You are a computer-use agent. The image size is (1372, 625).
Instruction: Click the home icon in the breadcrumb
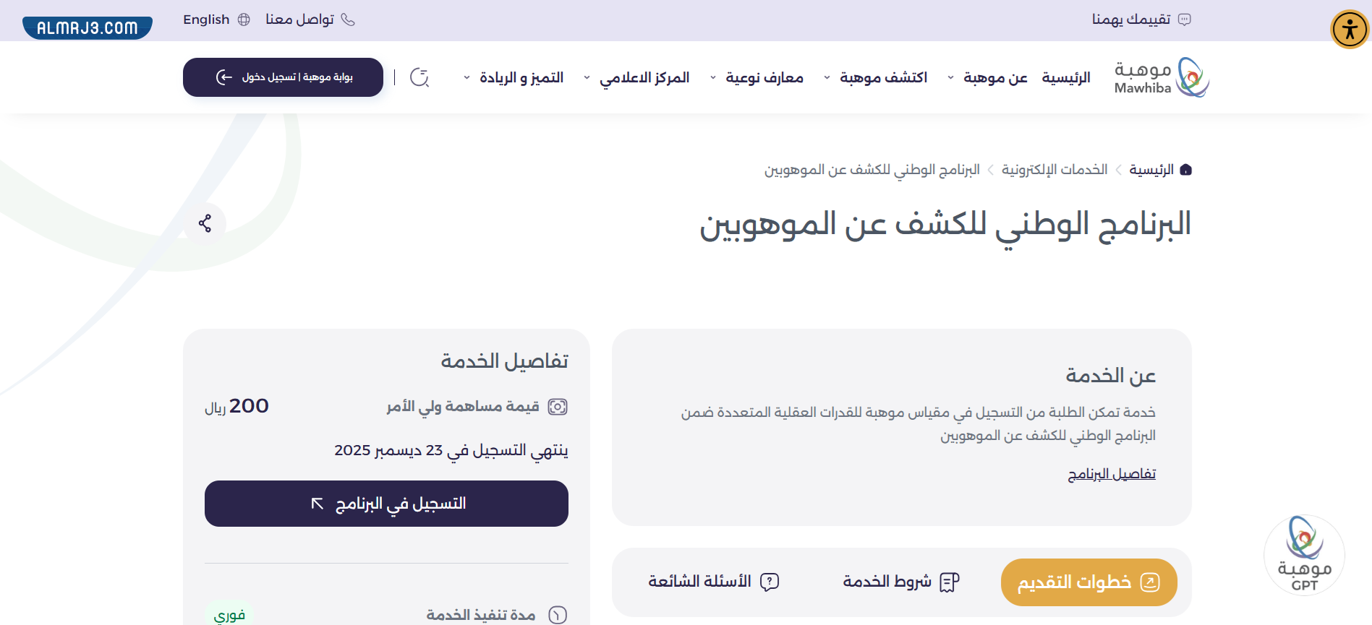click(1185, 170)
